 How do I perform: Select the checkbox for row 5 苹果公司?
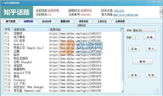coord(6,48)
